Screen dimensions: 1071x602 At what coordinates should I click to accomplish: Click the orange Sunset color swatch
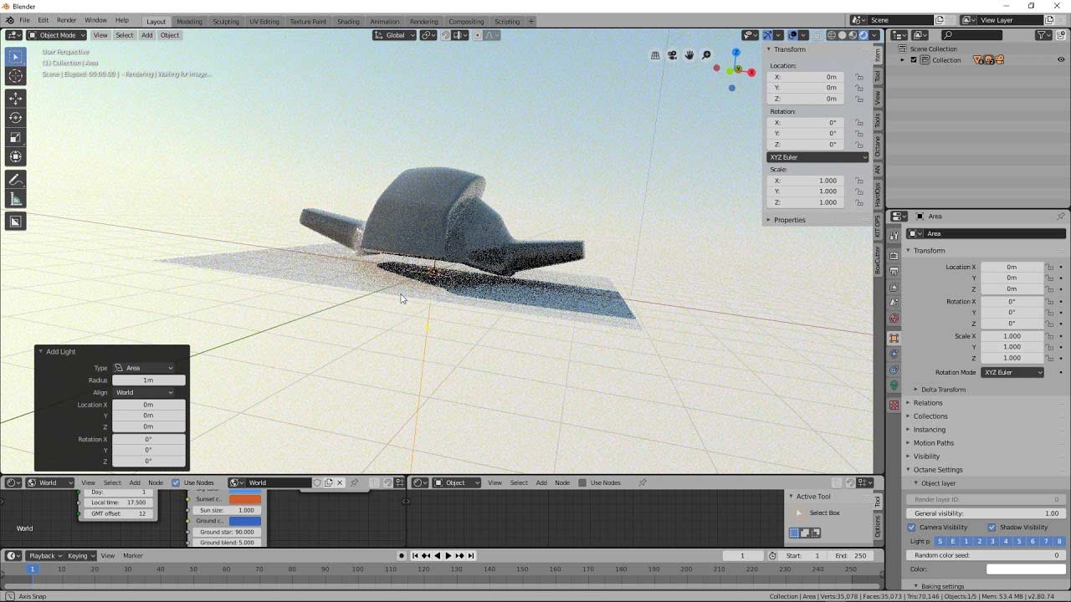tap(245, 499)
